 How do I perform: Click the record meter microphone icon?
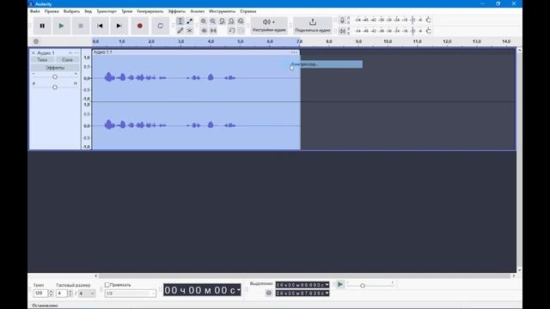342,21
